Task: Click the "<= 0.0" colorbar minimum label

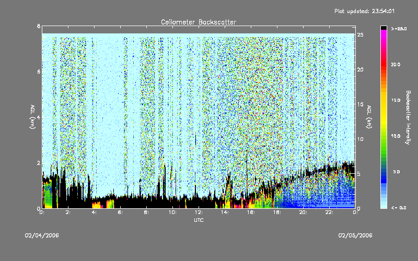Action: (399, 208)
